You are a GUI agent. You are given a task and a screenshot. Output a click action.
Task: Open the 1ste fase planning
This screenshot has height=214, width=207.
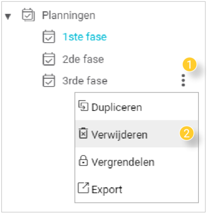click(x=84, y=37)
